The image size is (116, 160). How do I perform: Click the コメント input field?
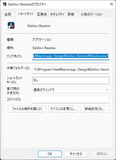[71, 100]
